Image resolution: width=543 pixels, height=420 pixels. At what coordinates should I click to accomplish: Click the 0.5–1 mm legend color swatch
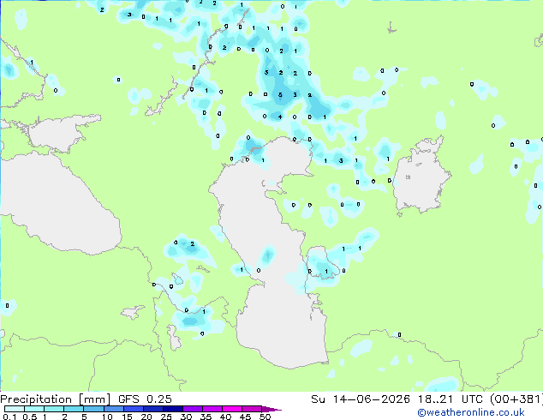coord(34,409)
